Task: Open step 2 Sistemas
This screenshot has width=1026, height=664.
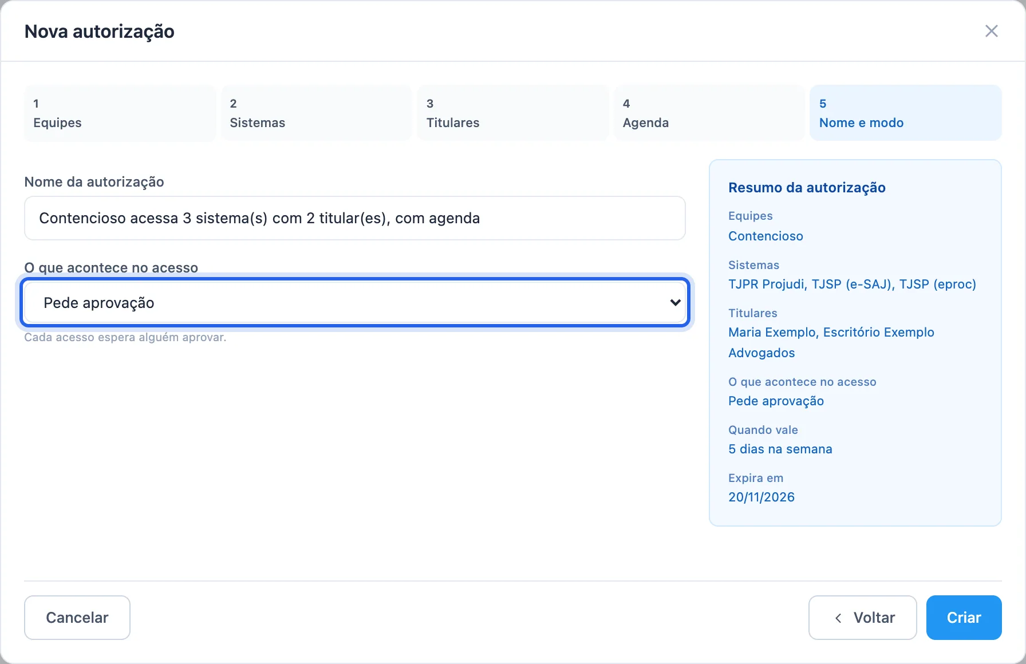Action: 316,113
